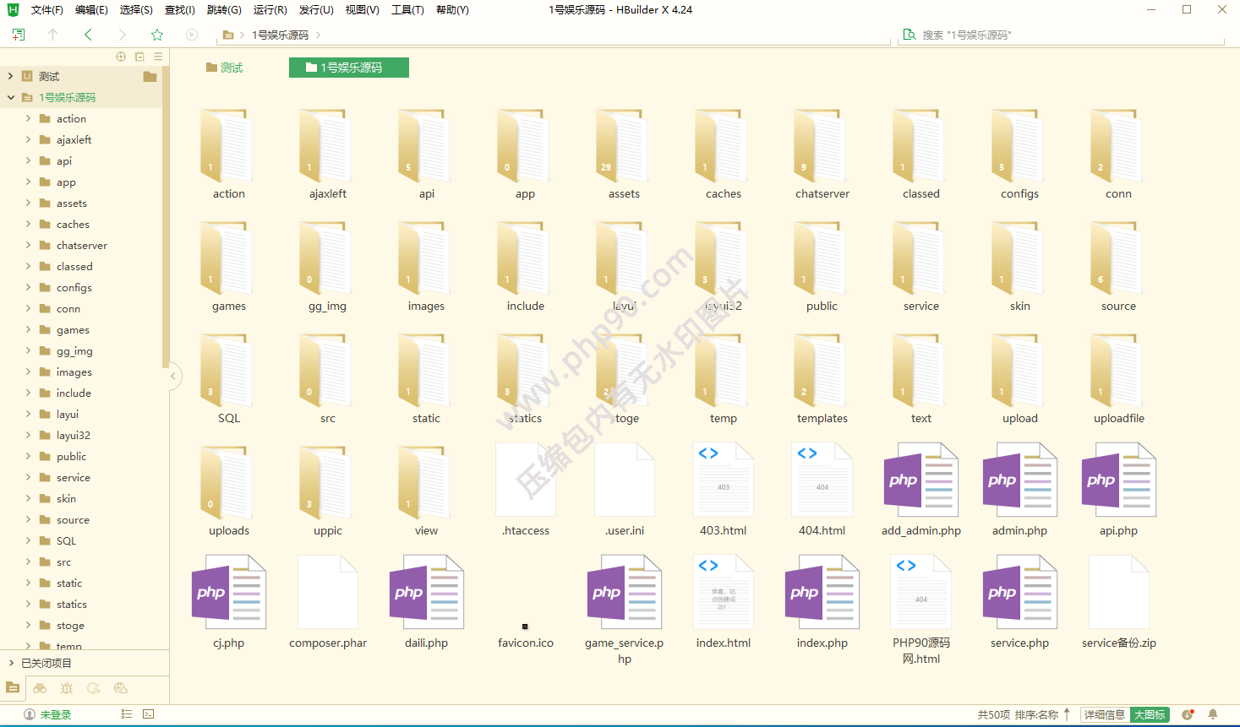Toggle sort direction arrow next to 排序:名称
Viewport: 1240px width, 727px height.
pos(1068,714)
